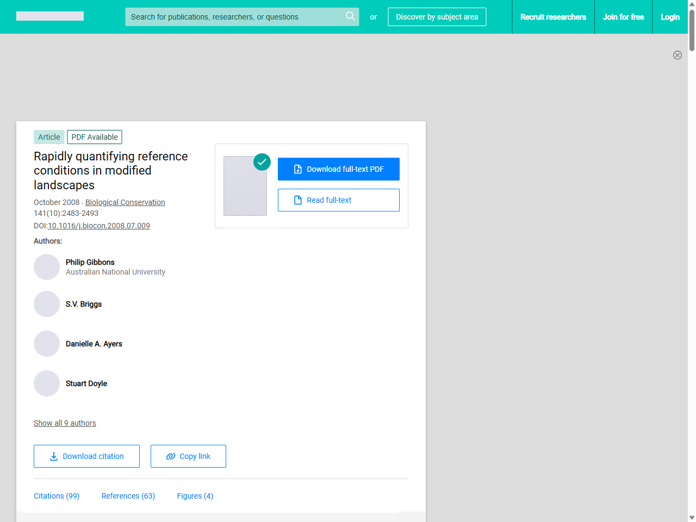Viewport: 696px width, 522px height.
Task: Click Danielle A. Ayers' avatar icon
Action: [47, 344]
